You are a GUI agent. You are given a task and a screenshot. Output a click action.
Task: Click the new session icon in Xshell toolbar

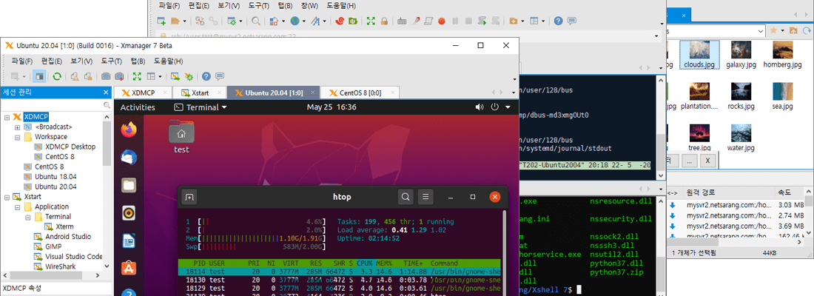coord(161,21)
